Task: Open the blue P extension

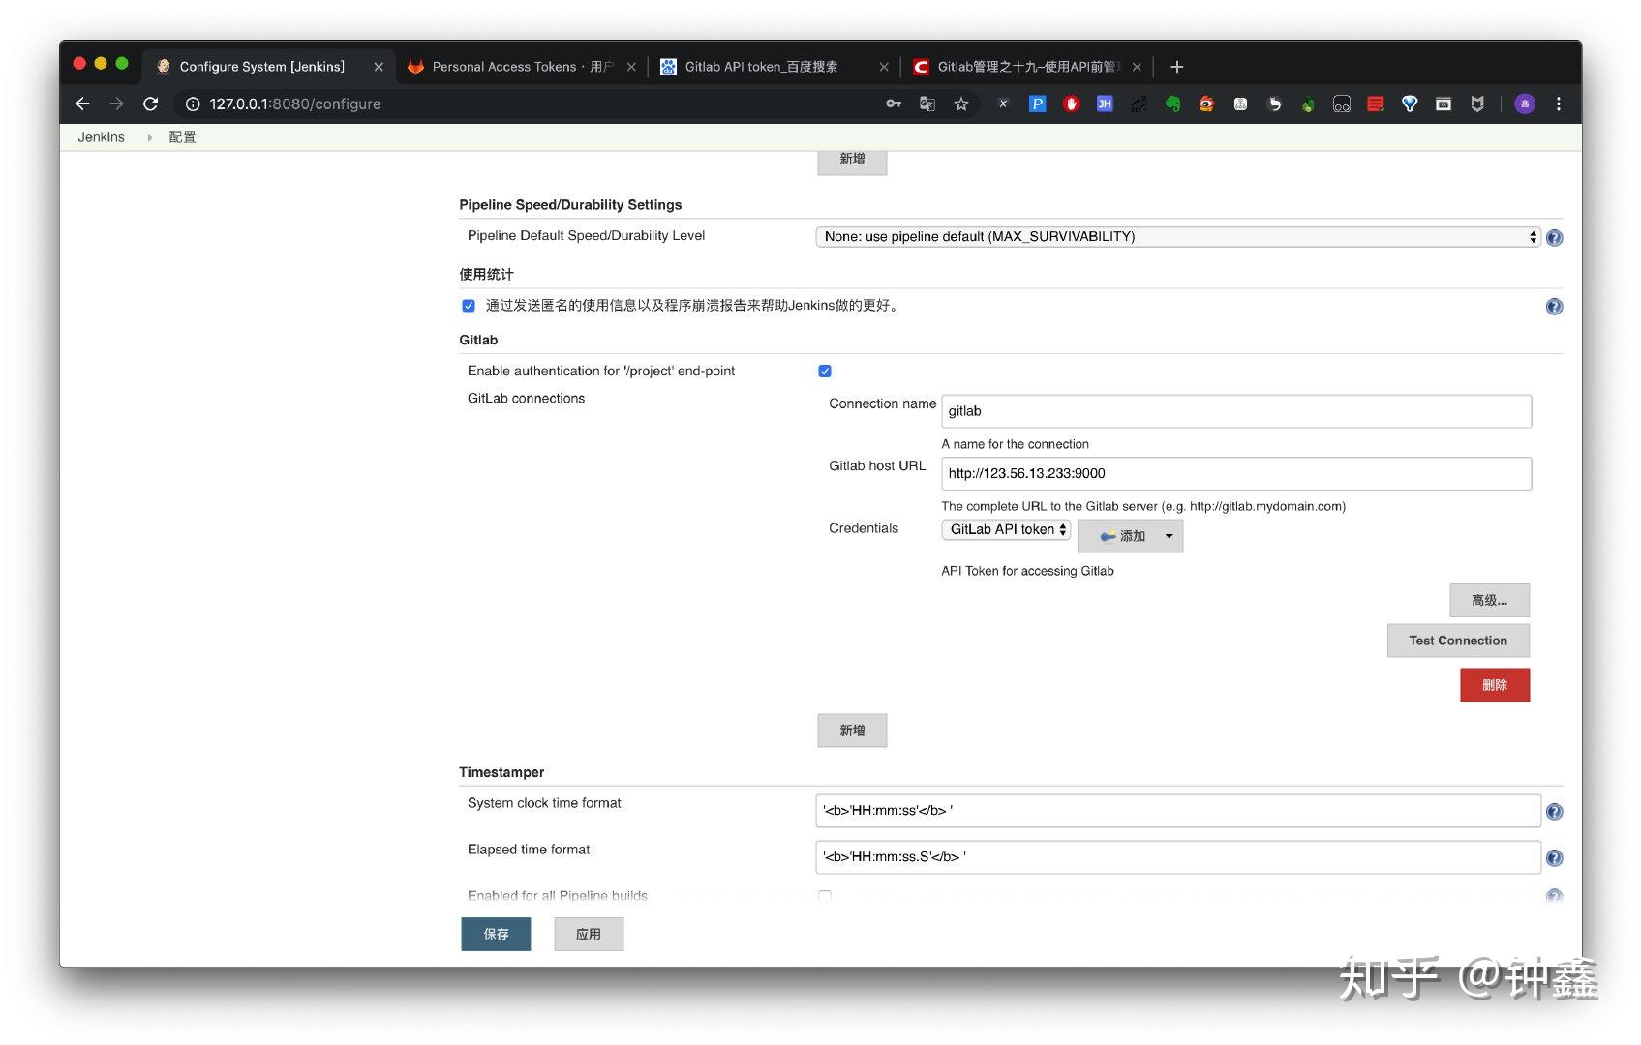Action: tap(1037, 104)
